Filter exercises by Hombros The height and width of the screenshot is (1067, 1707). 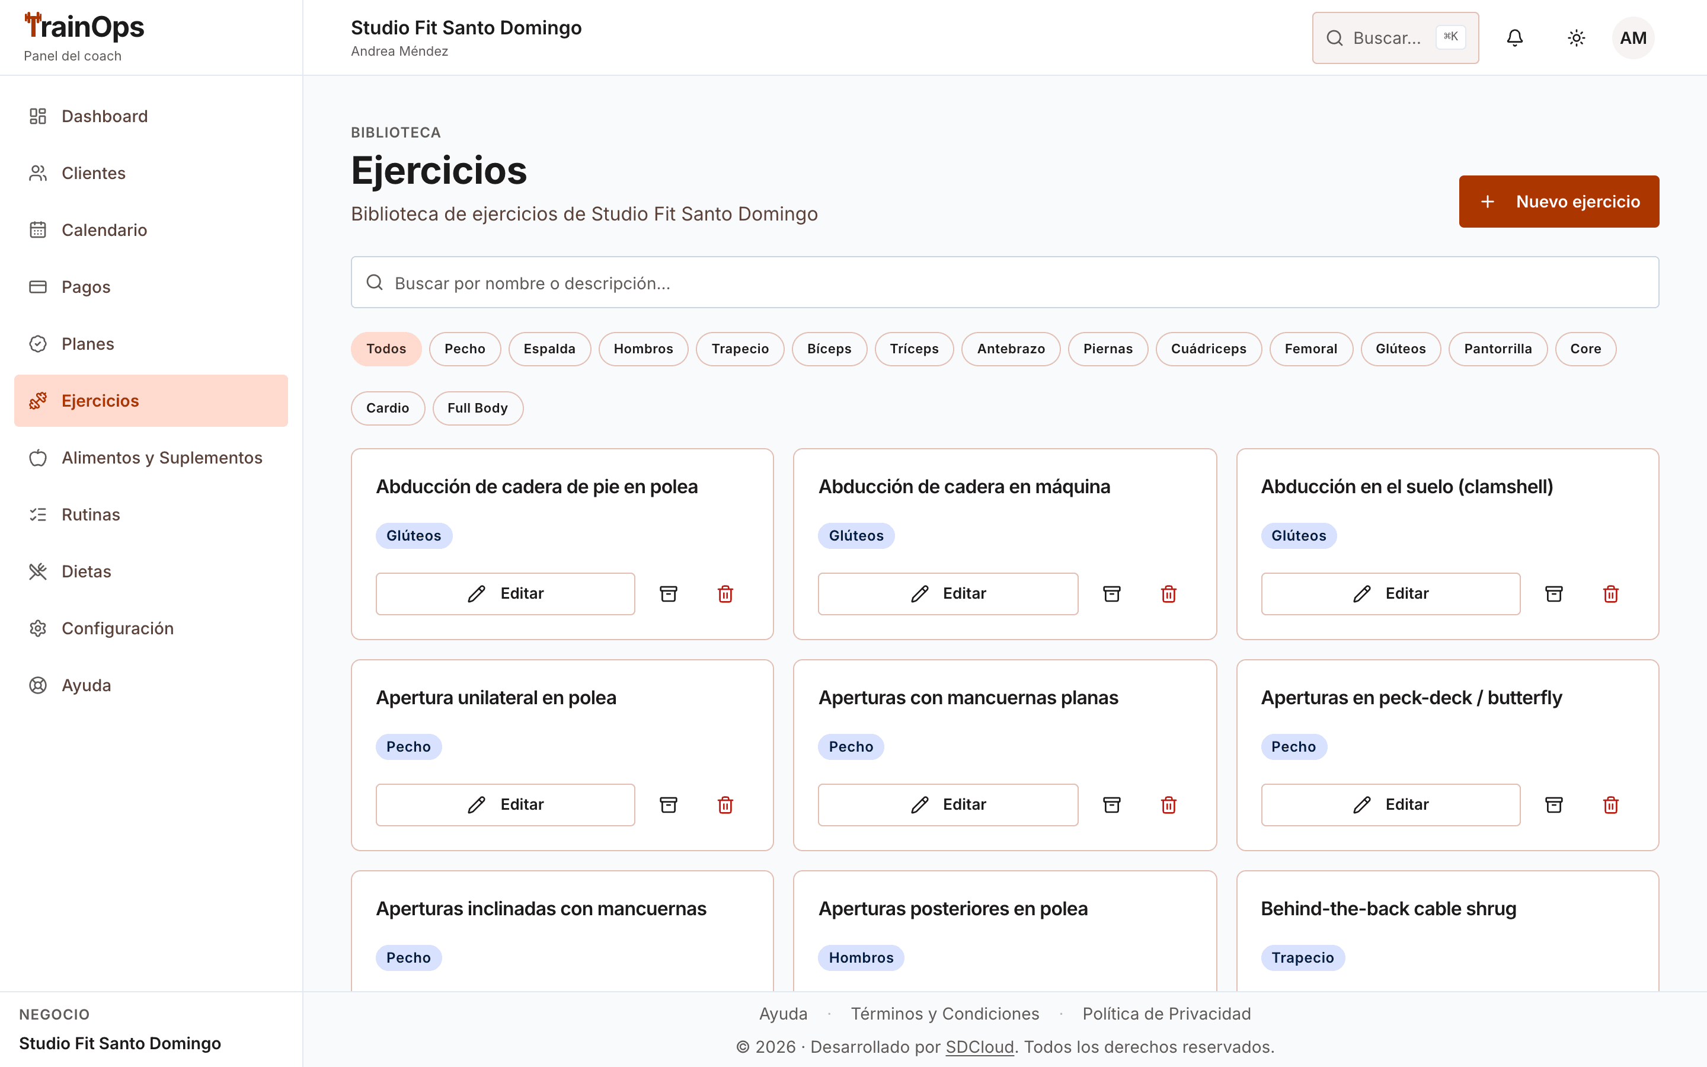[x=643, y=349]
